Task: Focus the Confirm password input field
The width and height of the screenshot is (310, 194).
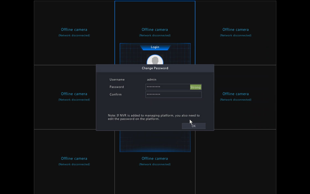Action: click(x=173, y=94)
